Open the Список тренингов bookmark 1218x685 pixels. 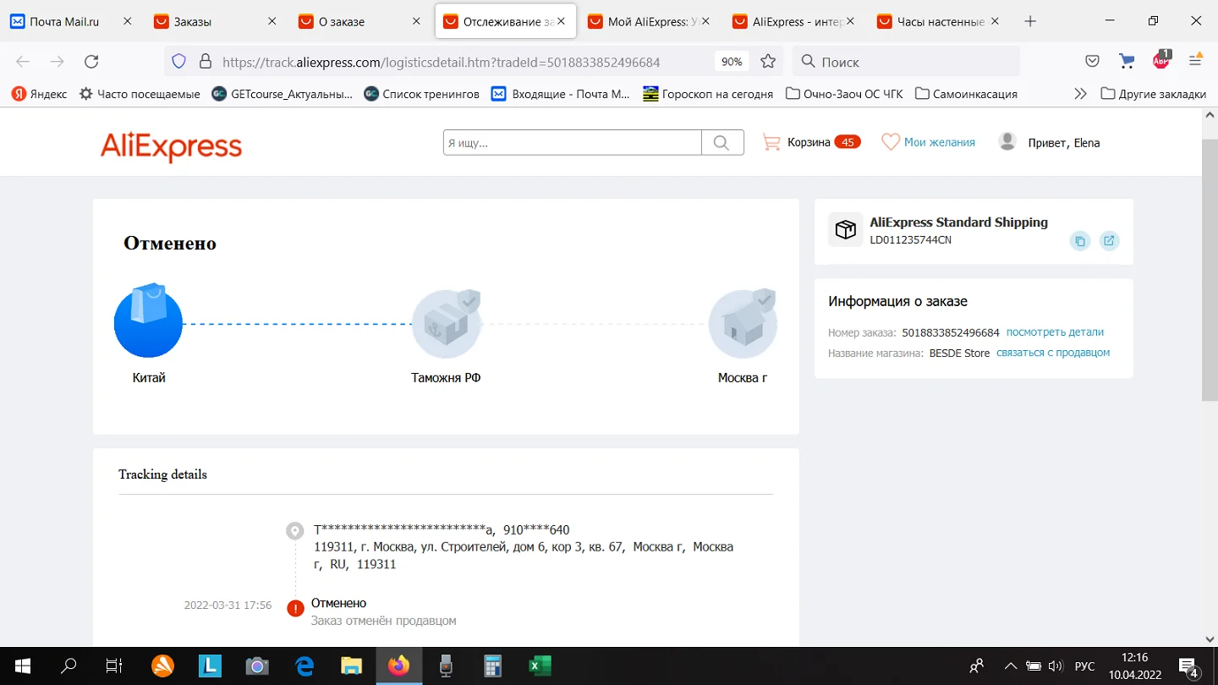(421, 94)
